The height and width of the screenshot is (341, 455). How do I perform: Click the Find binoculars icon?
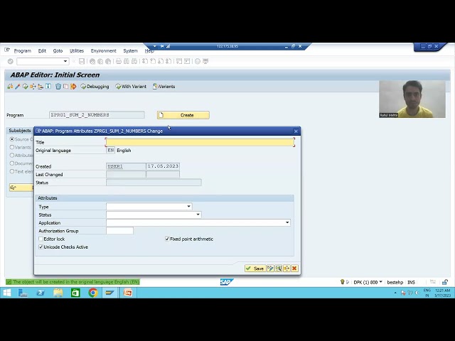[127, 61]
